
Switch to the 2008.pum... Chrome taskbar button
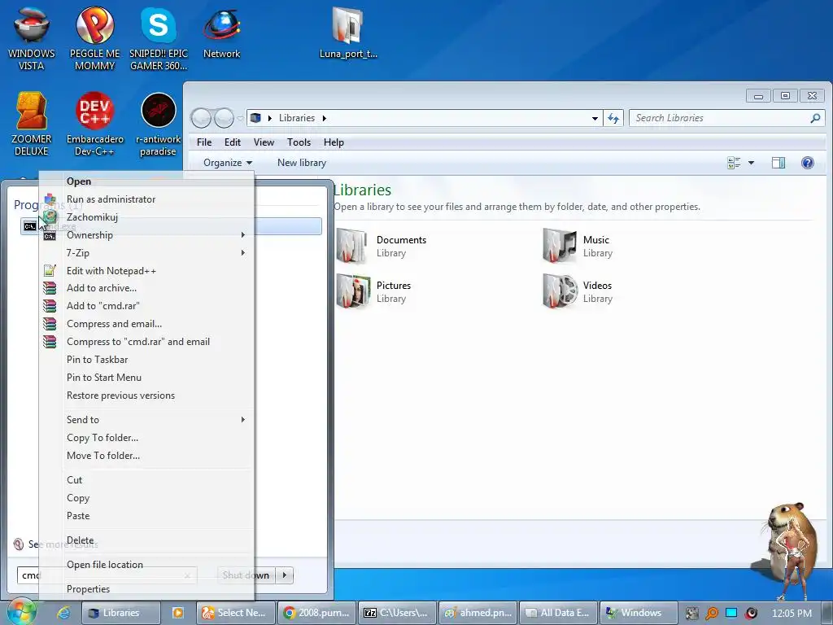pos(316,613)
